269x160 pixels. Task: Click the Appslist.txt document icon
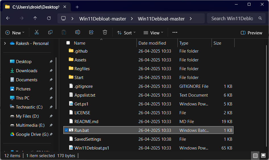tap(71, 95)
